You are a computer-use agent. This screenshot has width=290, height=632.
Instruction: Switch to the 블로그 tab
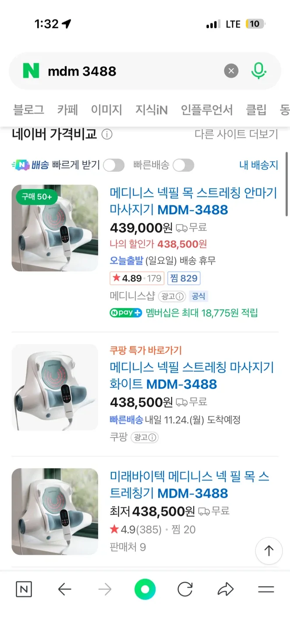(28, 110)
